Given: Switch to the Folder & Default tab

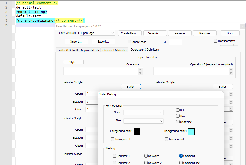Looking at the screenshot, I should 68,50.
